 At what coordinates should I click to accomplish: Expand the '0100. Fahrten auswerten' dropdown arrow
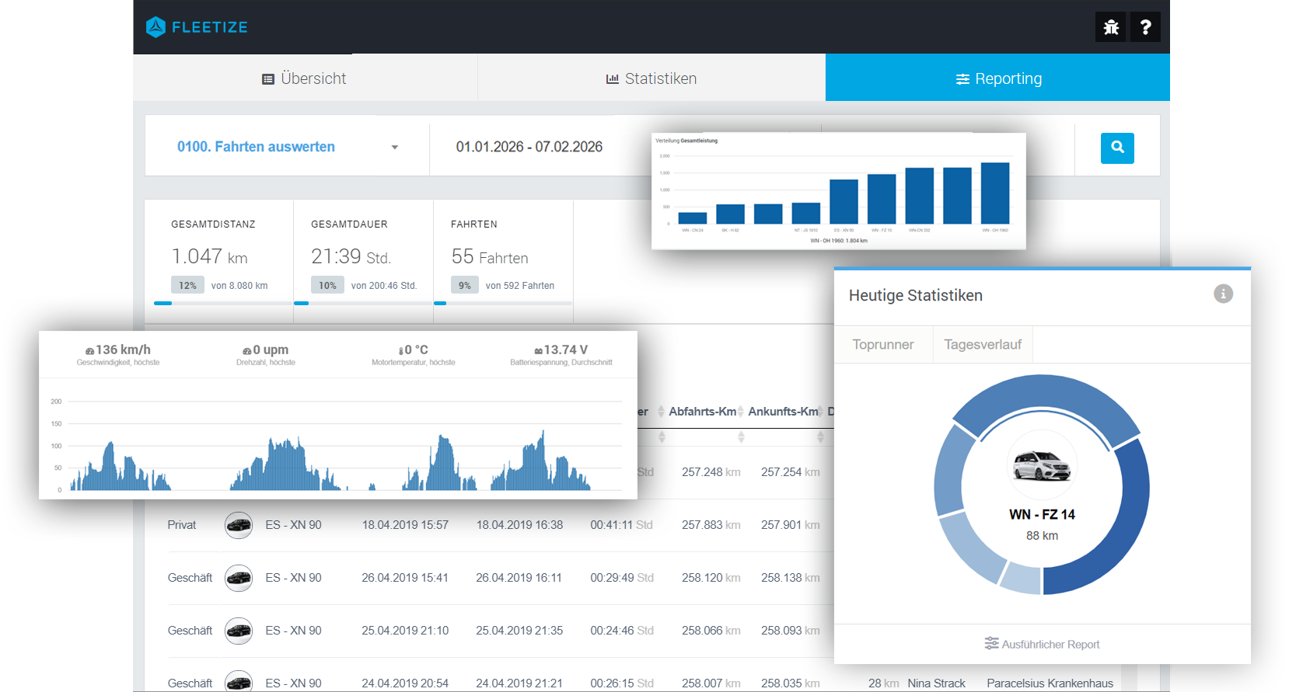click(x=395, y=148)
